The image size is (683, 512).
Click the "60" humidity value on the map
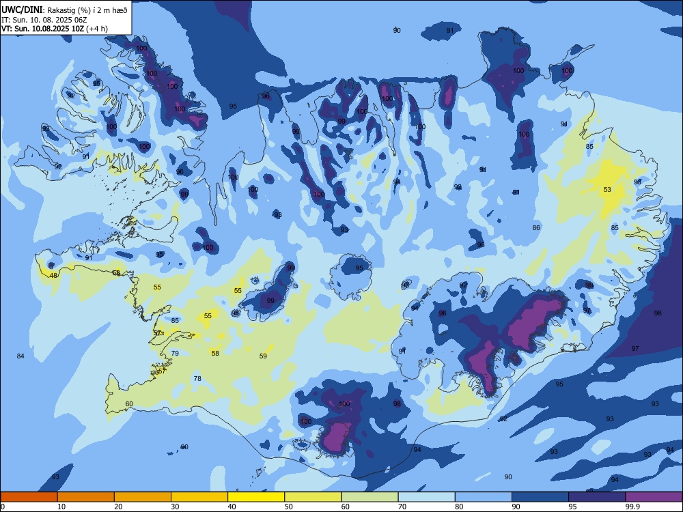[129, 403]
